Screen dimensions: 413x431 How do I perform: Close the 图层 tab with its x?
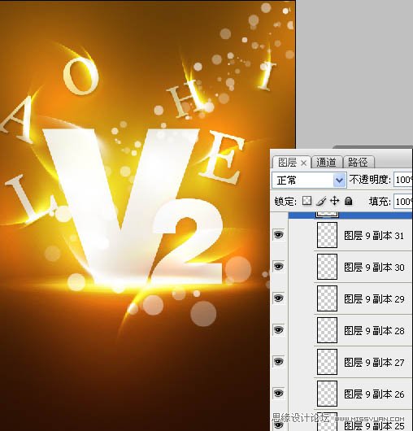[x=303, y=163]
